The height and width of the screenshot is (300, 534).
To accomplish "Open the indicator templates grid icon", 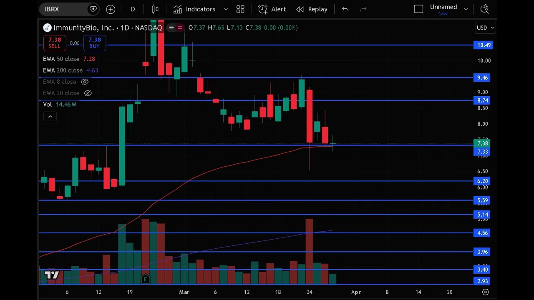I will [240, 9].
